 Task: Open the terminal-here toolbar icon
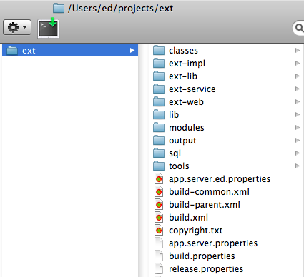[x=48, y=29]
